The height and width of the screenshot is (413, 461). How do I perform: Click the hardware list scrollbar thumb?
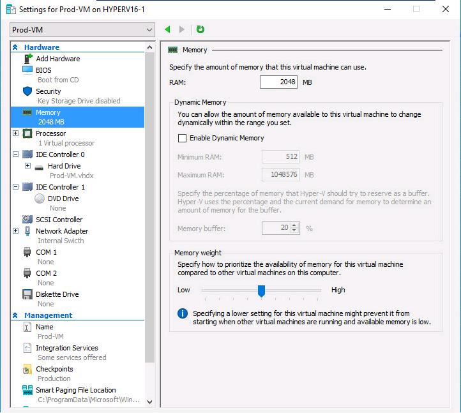click(149, 207)
